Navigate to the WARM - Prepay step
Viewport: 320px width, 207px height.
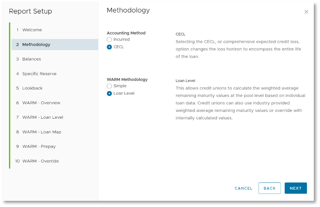click(x=55, y=146)
